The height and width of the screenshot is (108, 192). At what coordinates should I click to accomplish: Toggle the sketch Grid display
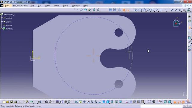pos(111,10)
